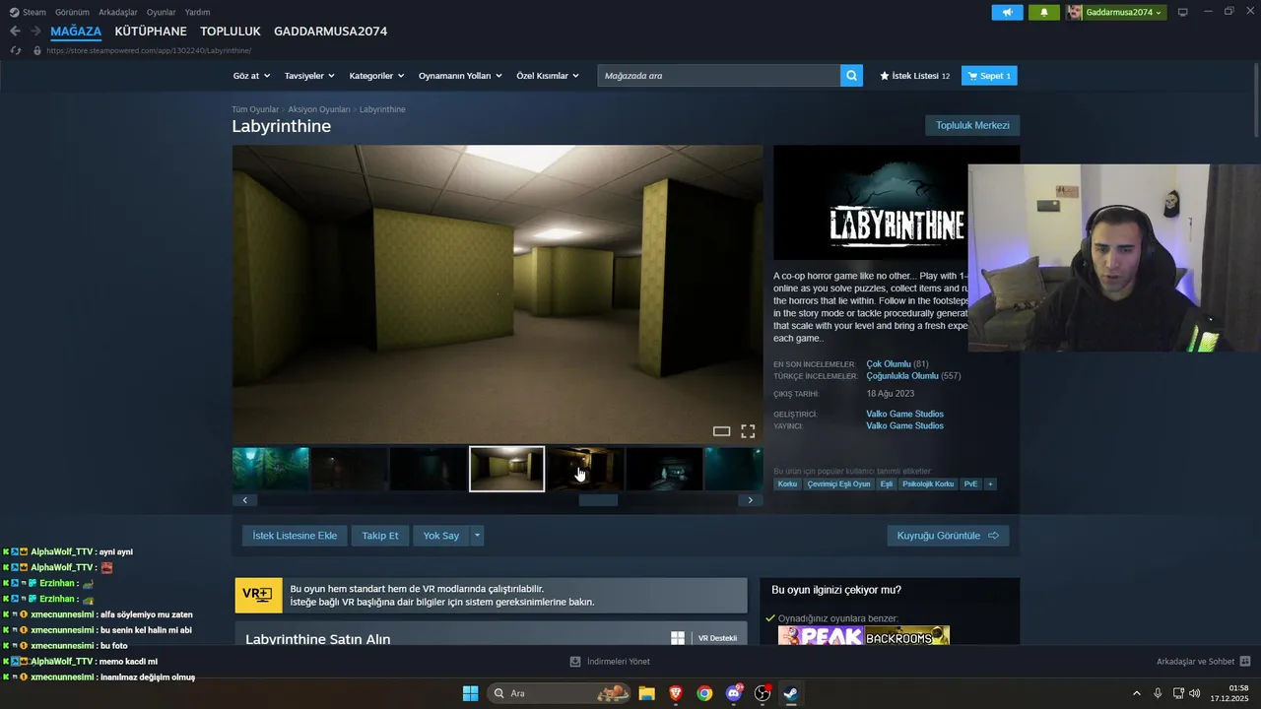This screenshot has width=1261, height=709.
Task: Click the Takip Et button
Action: pos(380,536)
